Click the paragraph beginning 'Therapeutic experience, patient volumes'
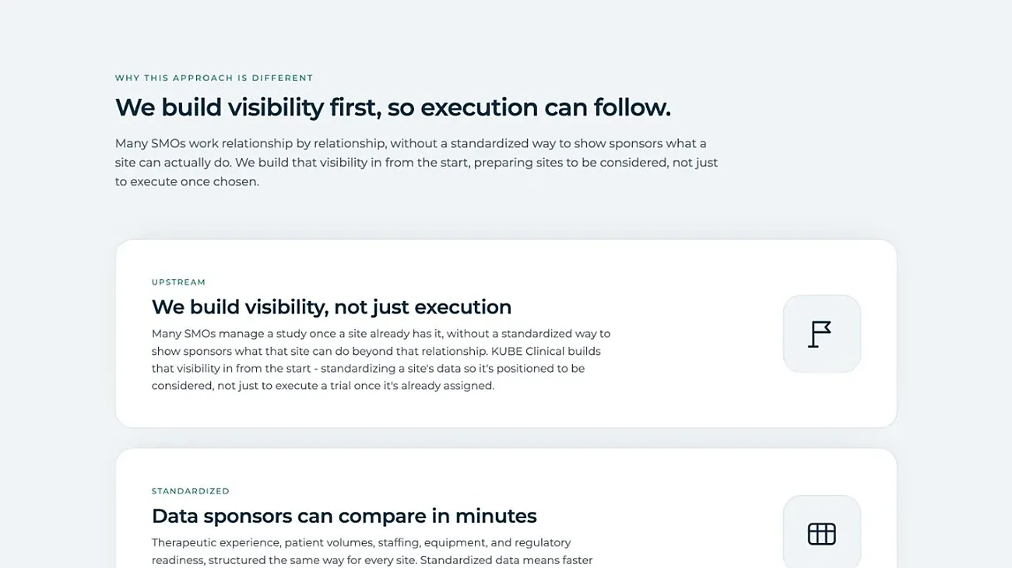The height and width of the screenshot is (568, 1012). pos(372,551)
